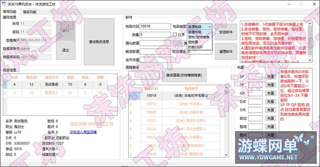Switch to the 高级功能 tab

30,12
